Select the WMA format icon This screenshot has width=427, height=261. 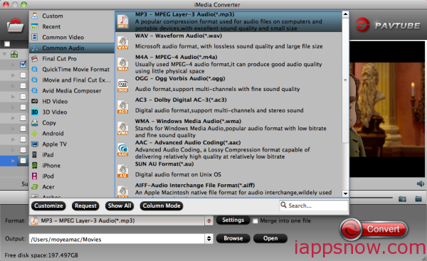[x=123, y=128]
